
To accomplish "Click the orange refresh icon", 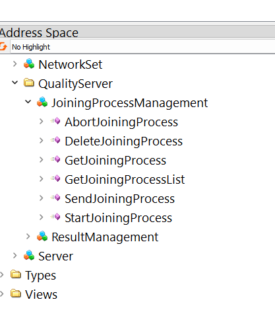I will 3,46.
